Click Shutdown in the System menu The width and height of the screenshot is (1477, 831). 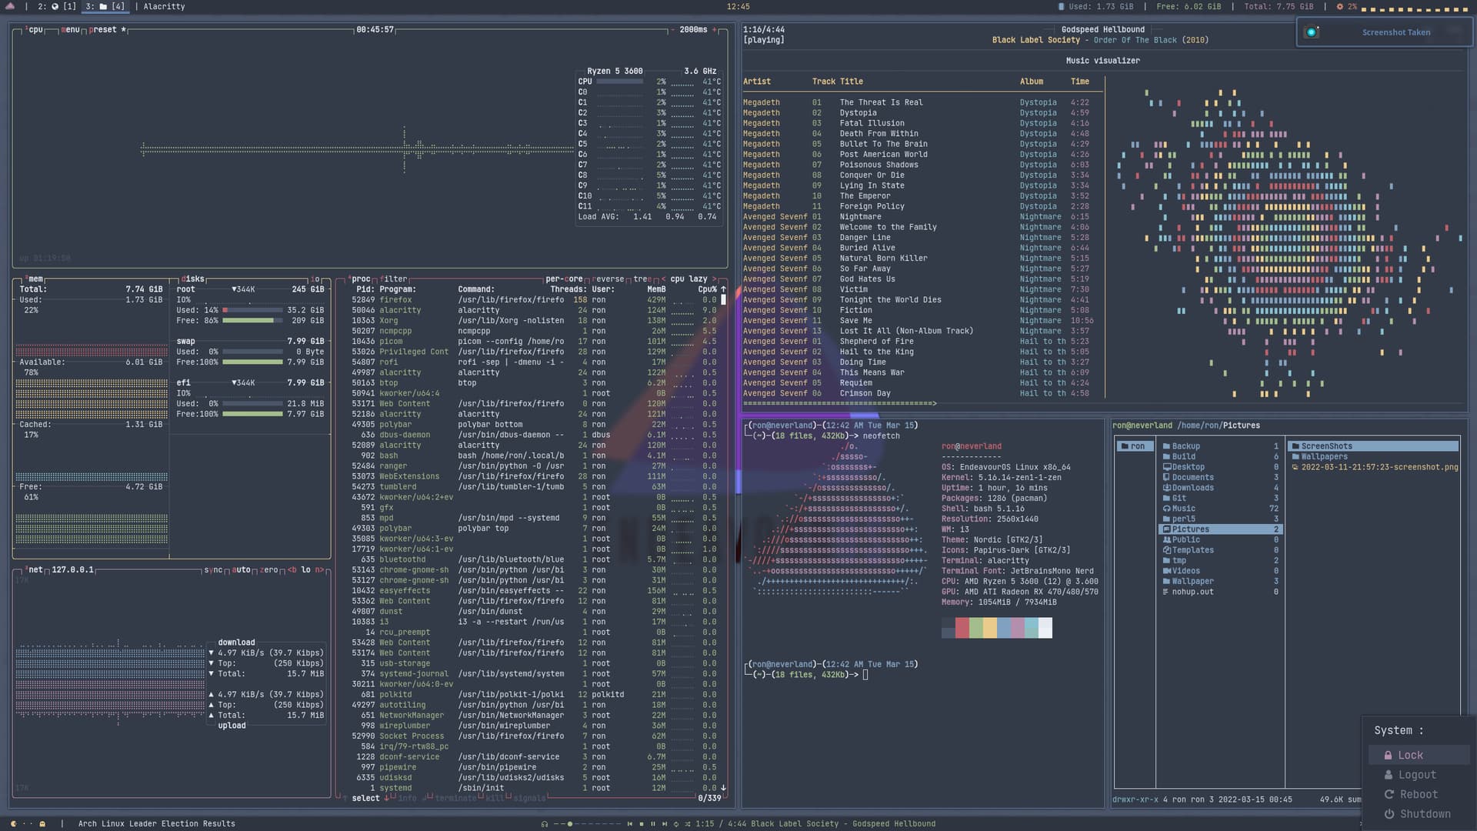coord(1424,814)
